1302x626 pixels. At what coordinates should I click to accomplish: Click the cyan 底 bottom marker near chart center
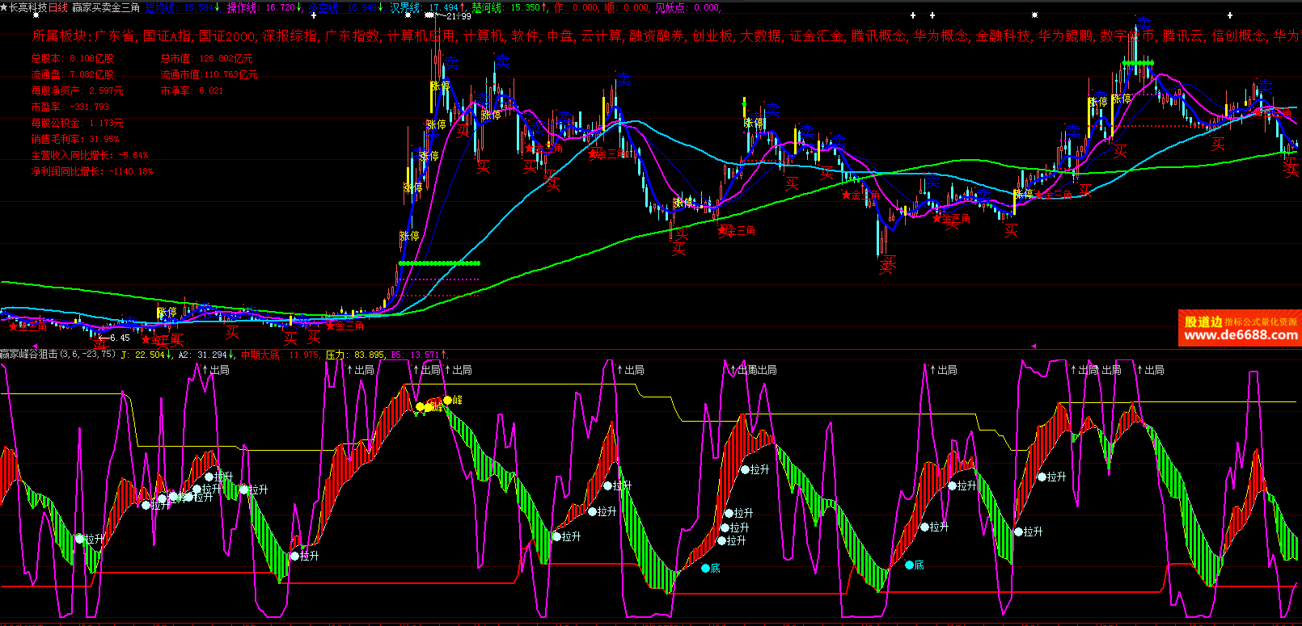[705, 569]
